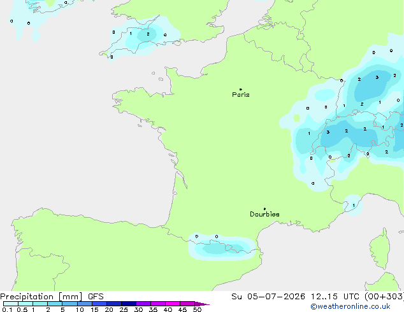Click the legend label '0.5'
This screenshot has height=312, width=404.
(22, 309)
